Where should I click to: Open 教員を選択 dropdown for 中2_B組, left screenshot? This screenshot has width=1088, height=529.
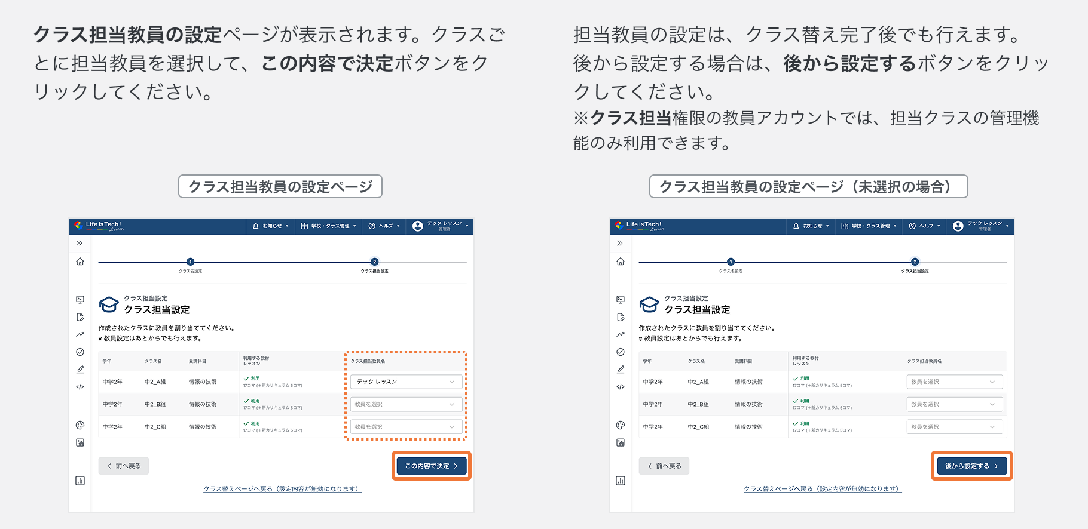(406, 404)
